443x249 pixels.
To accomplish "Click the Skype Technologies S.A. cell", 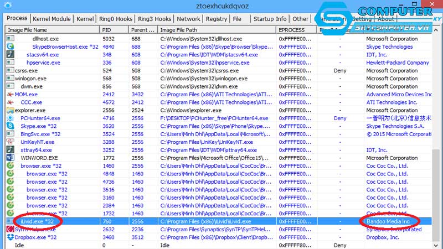I will [x=395, y=126].
